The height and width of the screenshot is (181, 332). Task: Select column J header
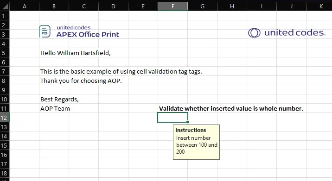(x=291, y=6)
